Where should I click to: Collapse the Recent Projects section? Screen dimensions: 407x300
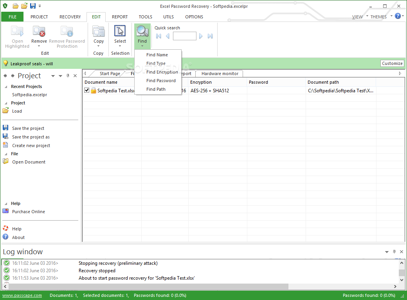[6, 87]
